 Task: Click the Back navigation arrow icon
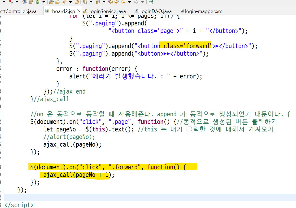[123, 2]
